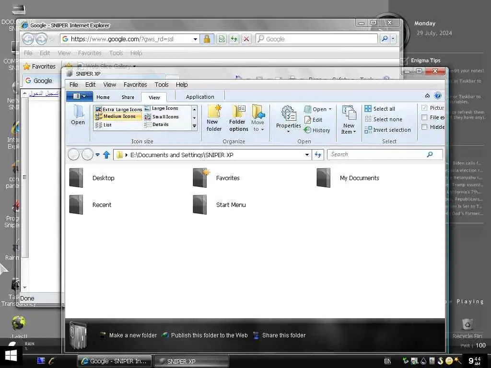Image resolution: width=491 pixels, height=368 pixels.
Task: Expand the Properties dropdown arrow
Action: pos(288,131)
